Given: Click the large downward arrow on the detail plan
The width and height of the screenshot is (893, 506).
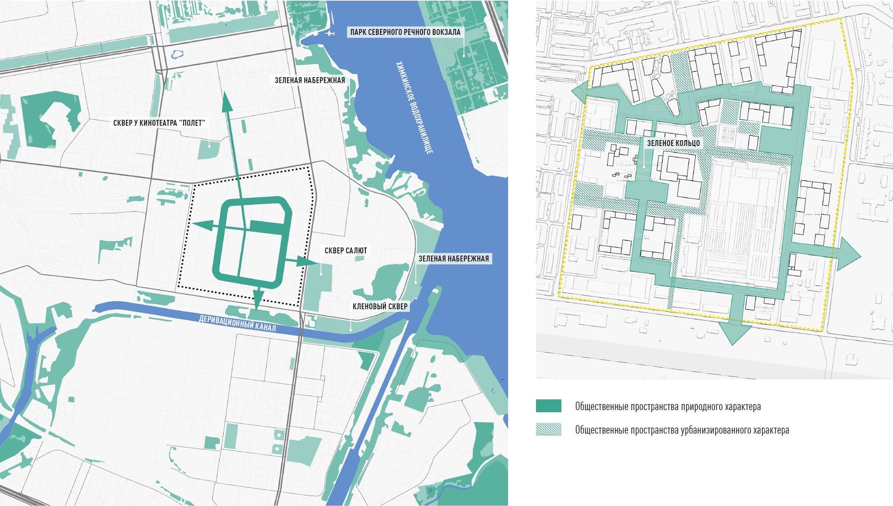Looking at the screenshot, I should (734, 331).
